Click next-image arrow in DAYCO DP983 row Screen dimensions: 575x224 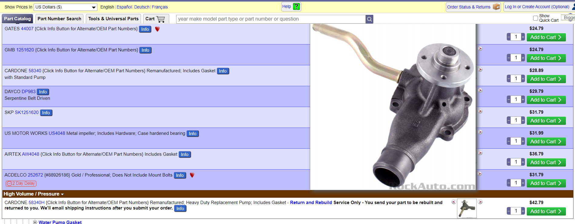[x=480, y=90]
